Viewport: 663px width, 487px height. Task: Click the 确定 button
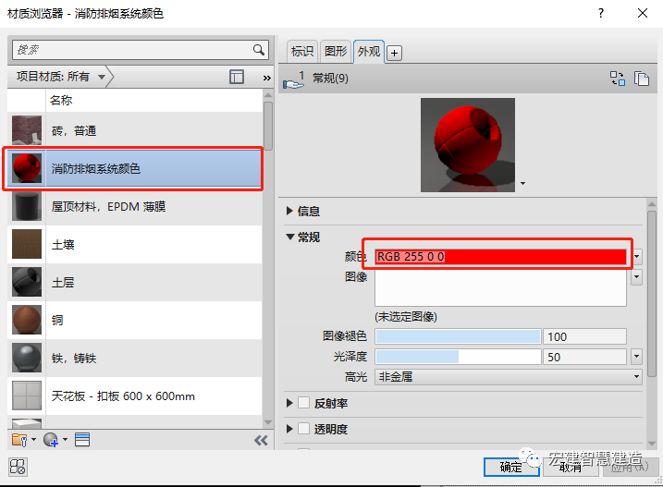pyautogui.click(x=511, y=467)
